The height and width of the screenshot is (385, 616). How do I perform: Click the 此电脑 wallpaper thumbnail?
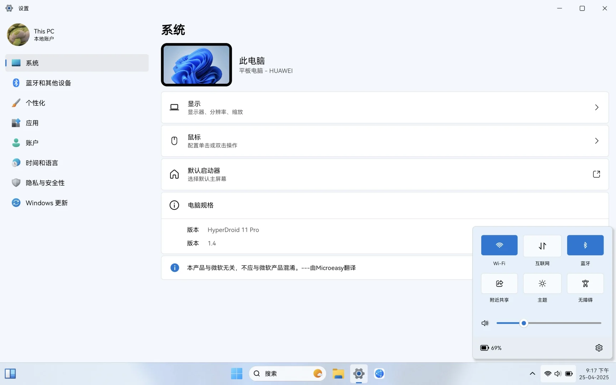tap(196, 65)
